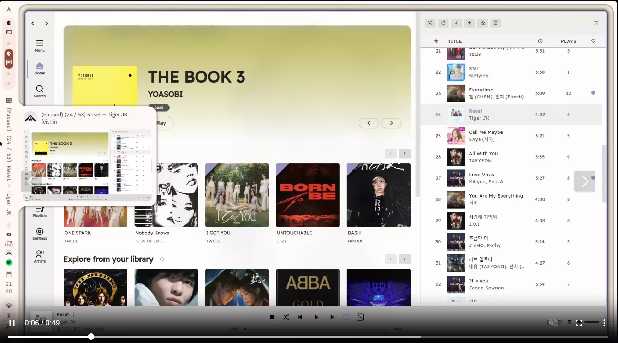Skip to the next track
Image resolution: width=618 pixels, height=343 pixels.
(332, 317)
